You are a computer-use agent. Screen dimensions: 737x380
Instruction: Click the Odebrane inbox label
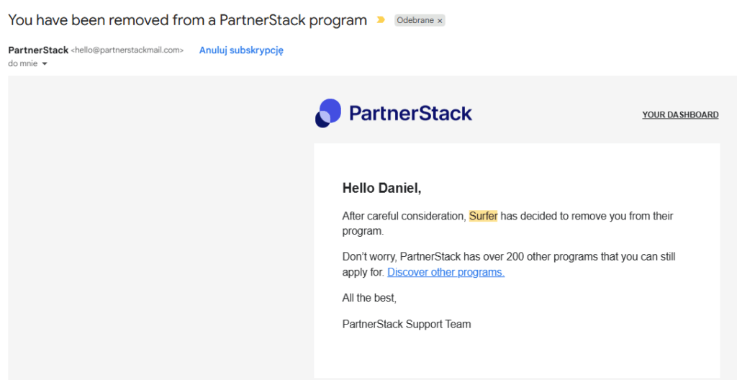point(415,20)
